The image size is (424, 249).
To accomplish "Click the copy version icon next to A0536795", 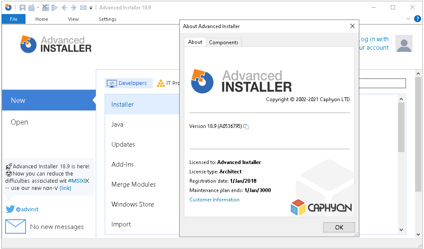I will pos(246,126).
